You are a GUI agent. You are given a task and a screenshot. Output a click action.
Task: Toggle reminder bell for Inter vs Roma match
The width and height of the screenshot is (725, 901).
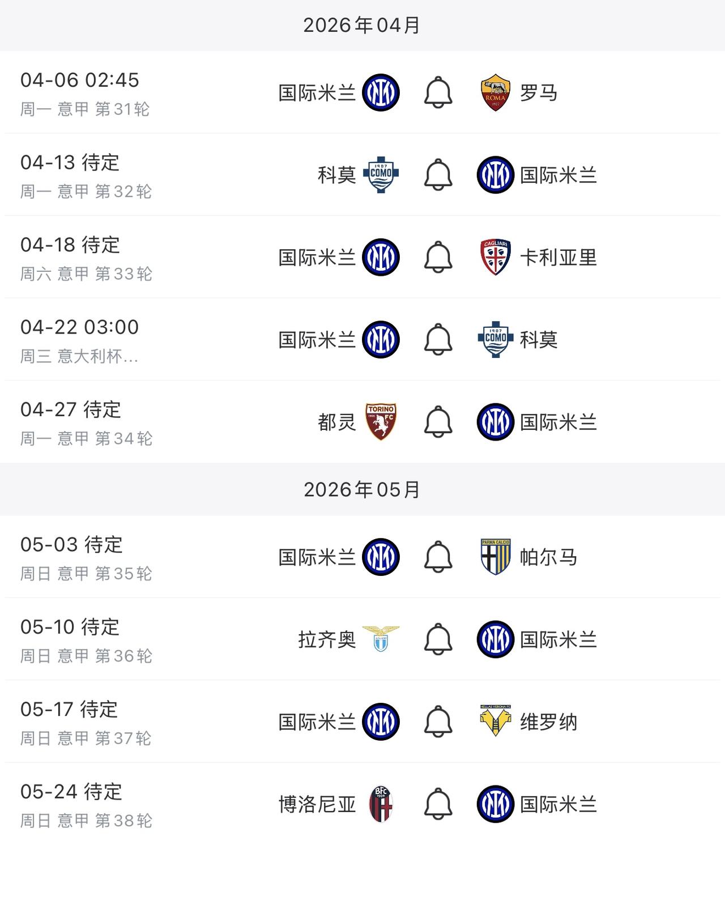tap(438, 93)
